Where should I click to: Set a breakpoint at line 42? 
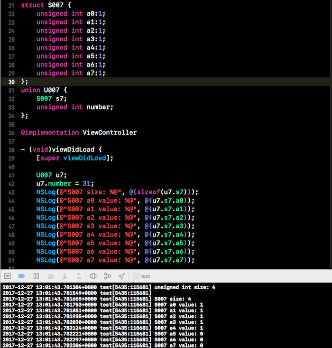coord(11,184)
